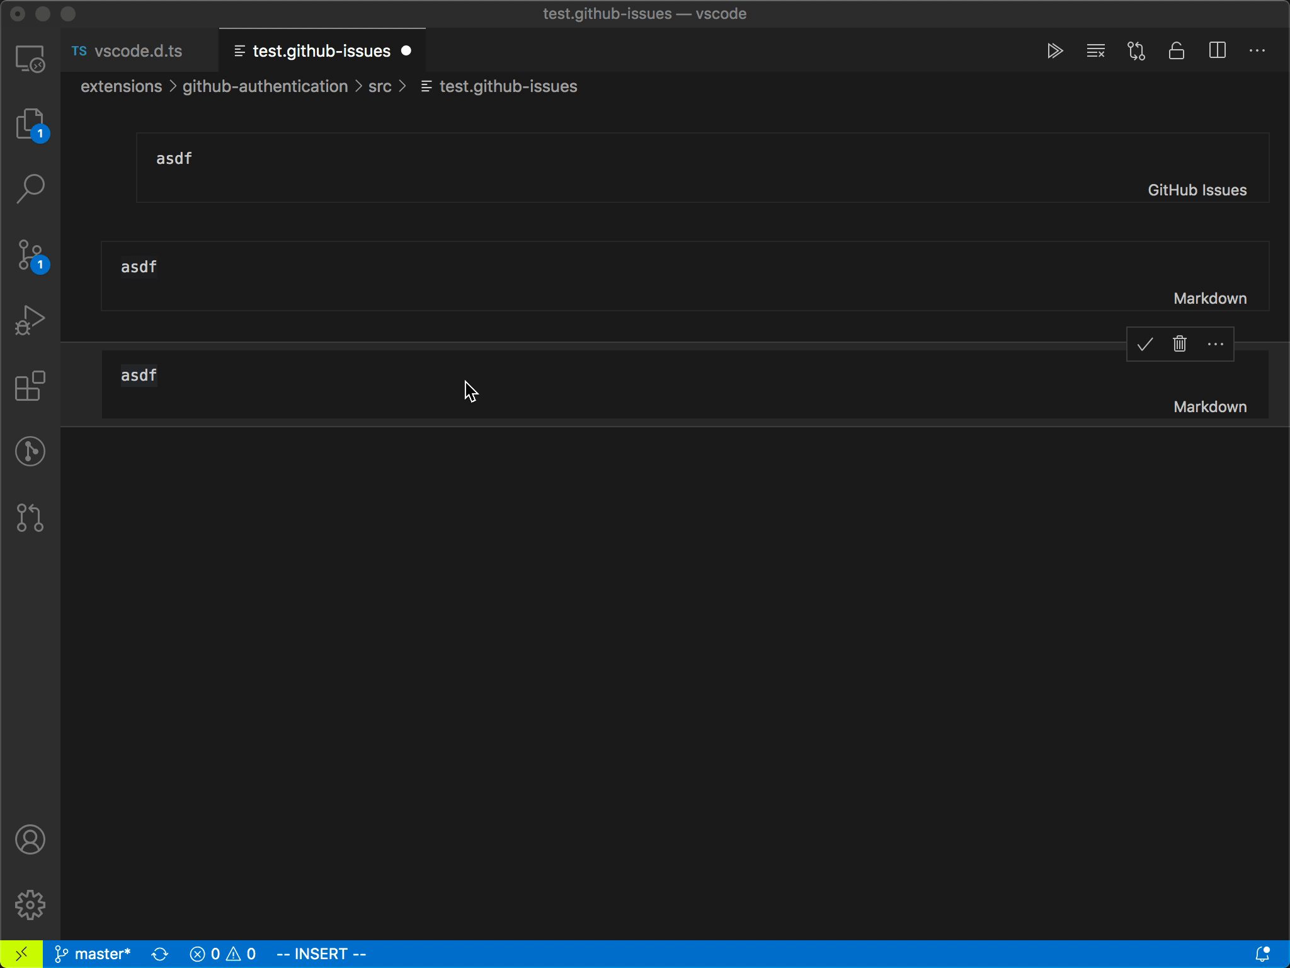Open the Extensions view
The width and height of the screenshot is (1290, 968).
click(x=30, y=386)
